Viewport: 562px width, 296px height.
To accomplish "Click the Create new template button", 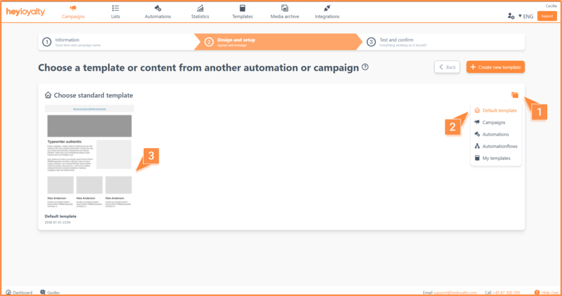I will pos(496,67).
